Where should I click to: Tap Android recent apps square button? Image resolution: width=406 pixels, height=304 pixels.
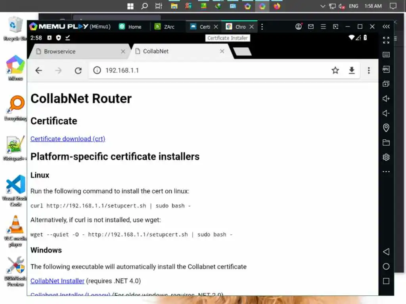(x=386, y=281)
